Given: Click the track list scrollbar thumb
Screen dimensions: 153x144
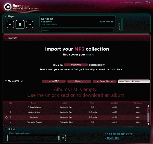Looking at the screenshot, I should point(148,111).
